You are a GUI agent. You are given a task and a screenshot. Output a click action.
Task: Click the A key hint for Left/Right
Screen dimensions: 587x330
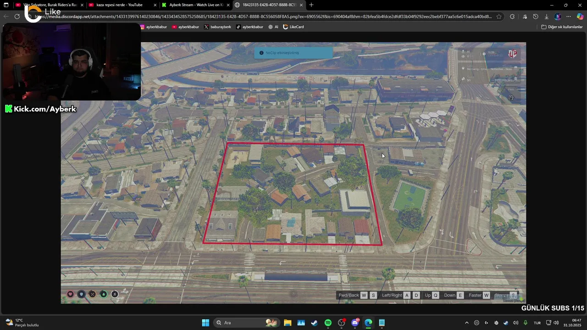click(407, 295)
